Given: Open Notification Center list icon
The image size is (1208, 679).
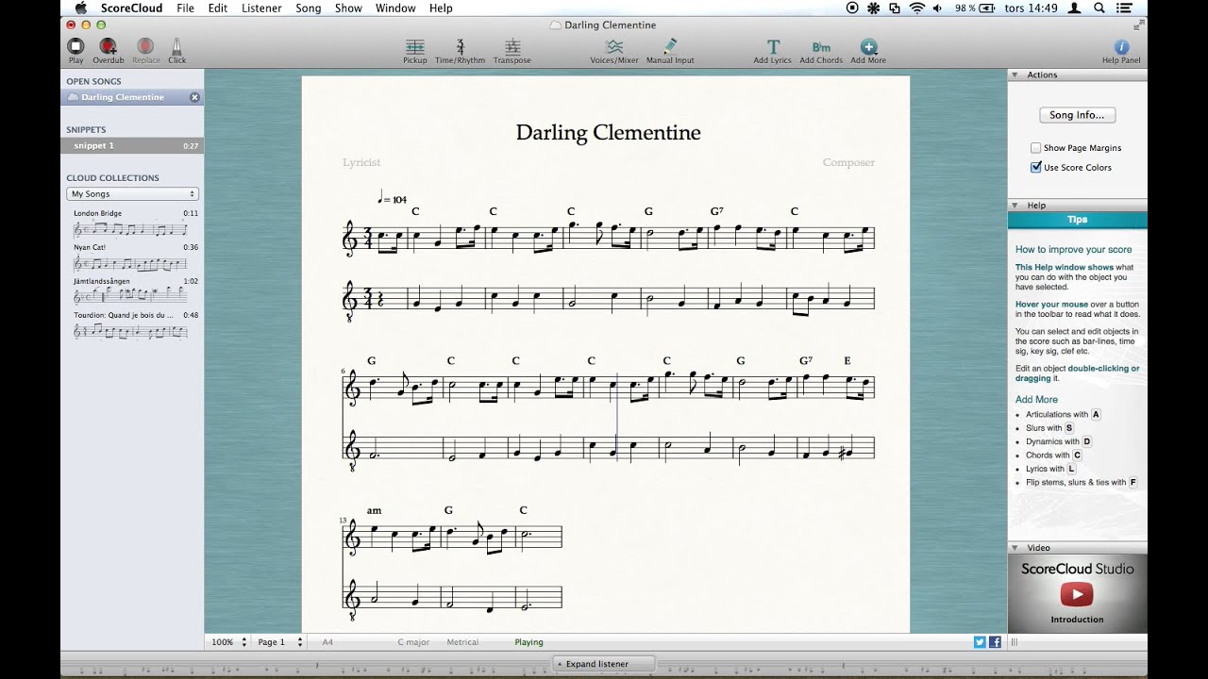Looking at the screenshot, I should [x=1125, y=8].
